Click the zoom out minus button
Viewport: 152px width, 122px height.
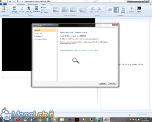(134, 115)
